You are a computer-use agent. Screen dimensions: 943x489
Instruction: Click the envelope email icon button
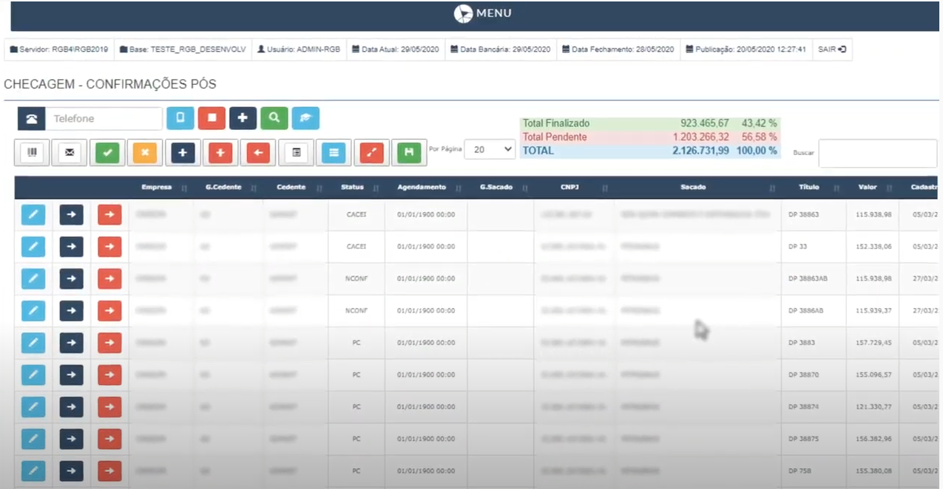(x=70, y=152)
